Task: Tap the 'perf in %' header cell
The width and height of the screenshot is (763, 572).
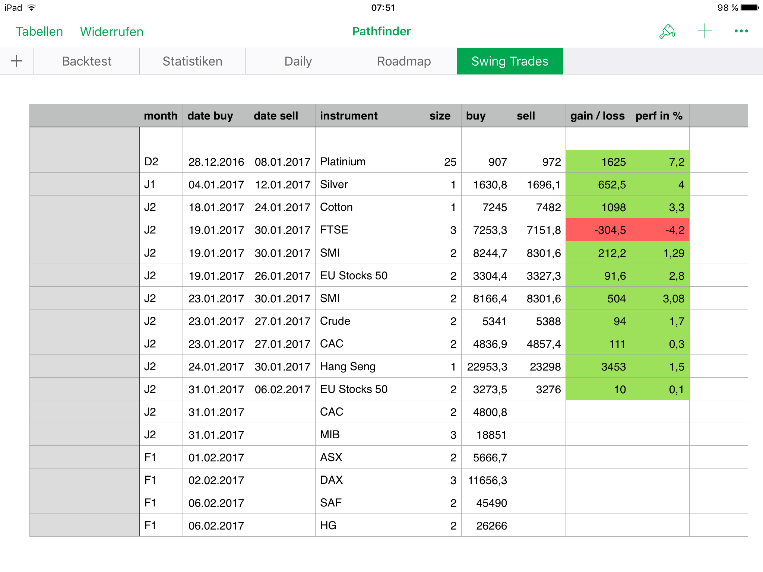Action: 659,116
